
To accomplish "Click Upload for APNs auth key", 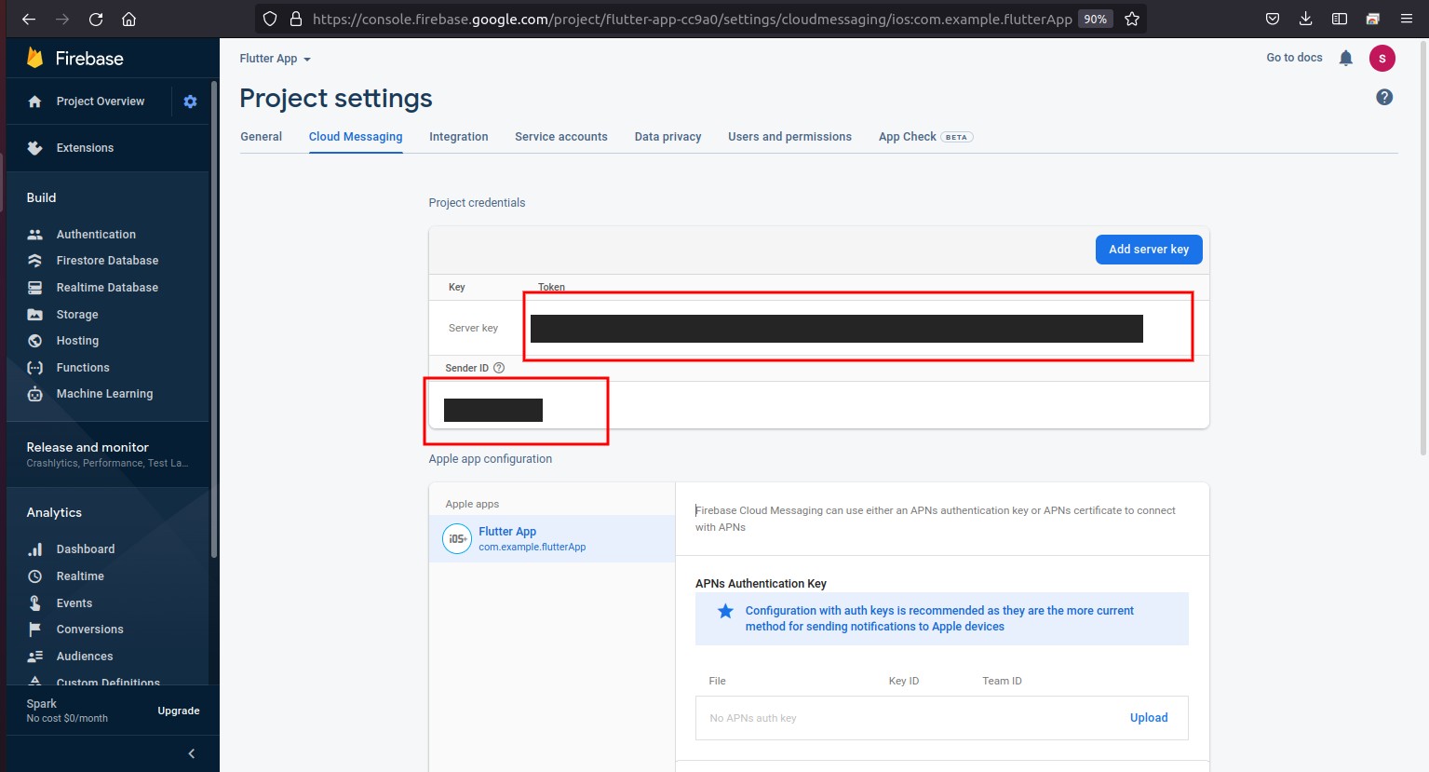I will 1149,718.
